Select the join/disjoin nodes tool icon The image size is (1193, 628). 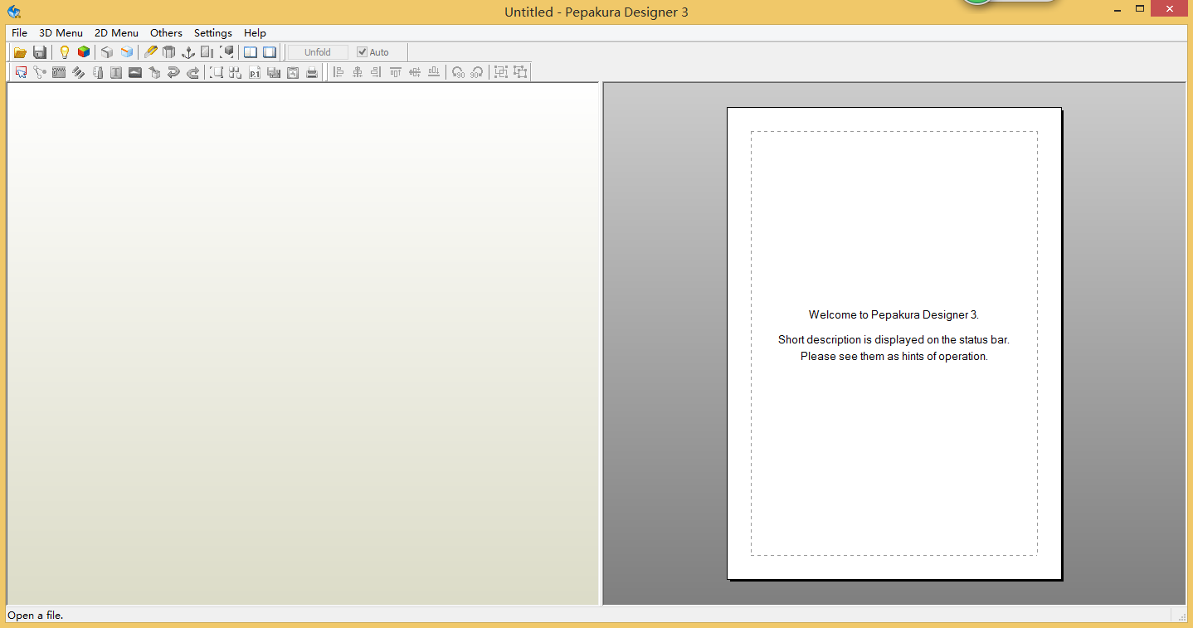40,72
